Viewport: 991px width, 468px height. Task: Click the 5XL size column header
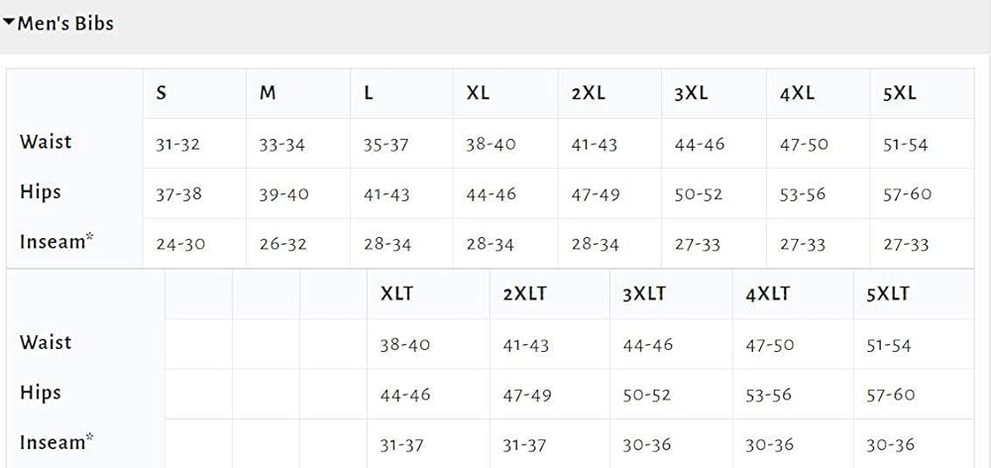(900, 93)
